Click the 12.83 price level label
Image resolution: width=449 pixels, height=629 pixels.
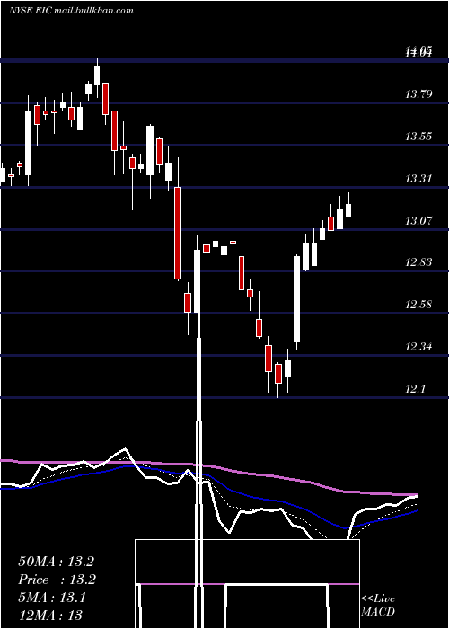[418, 262]
